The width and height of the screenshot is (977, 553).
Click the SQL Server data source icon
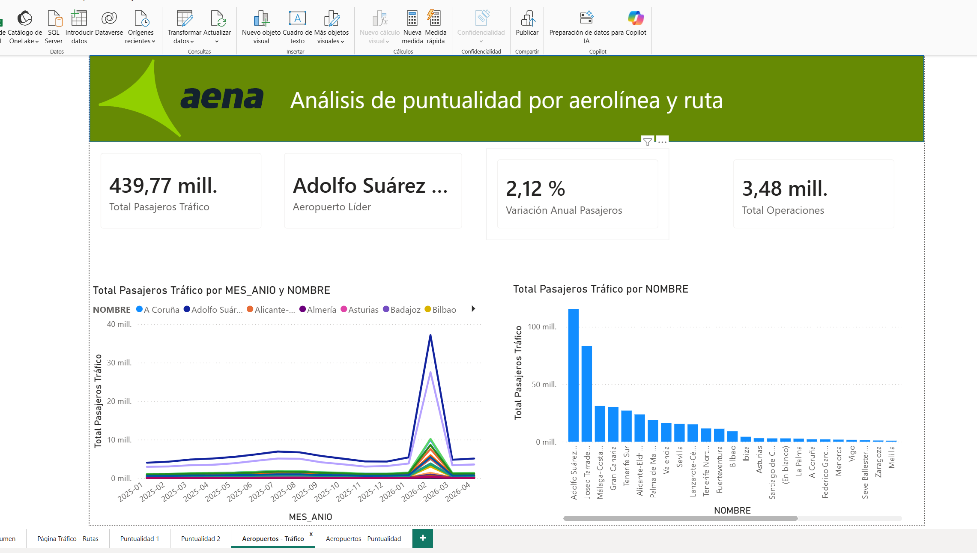tap(54, 18)
